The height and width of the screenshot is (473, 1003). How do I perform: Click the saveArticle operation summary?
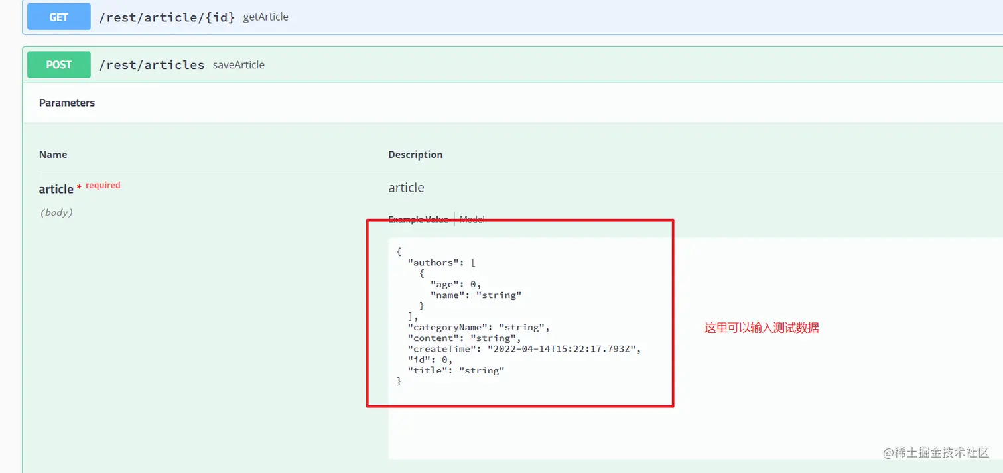click(238, 65)
